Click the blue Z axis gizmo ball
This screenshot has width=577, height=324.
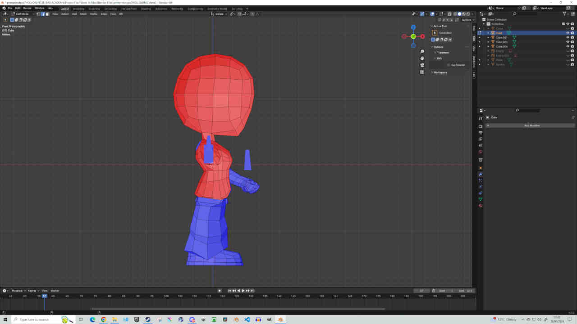pos(413,27)
